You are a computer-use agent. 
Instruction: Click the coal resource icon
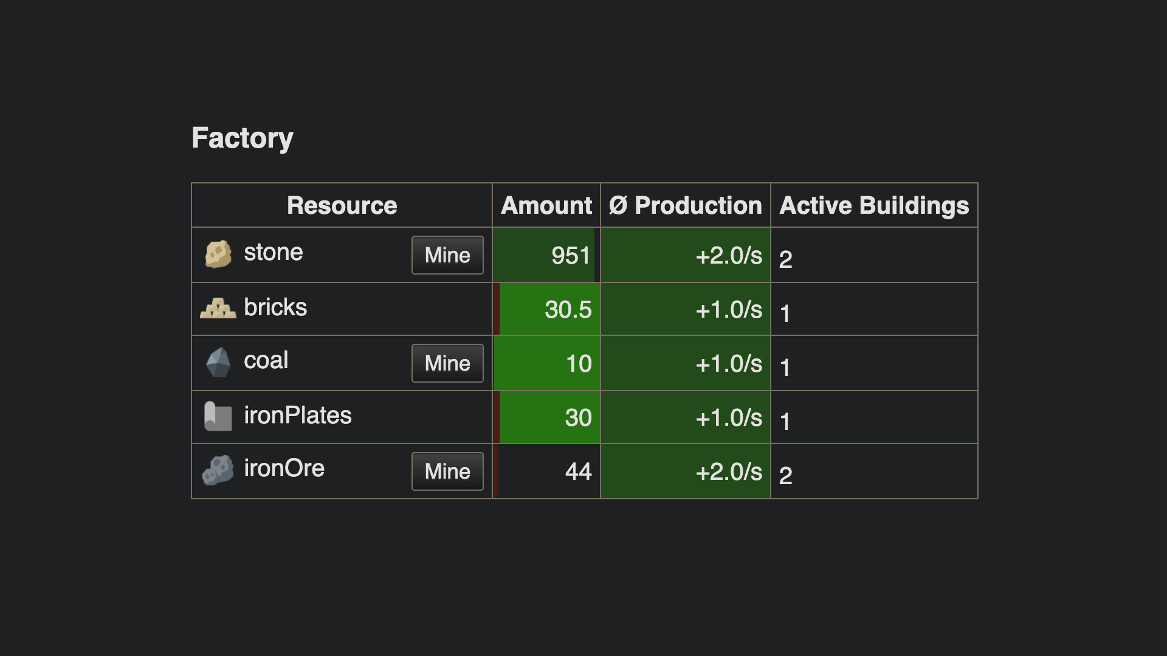pyautogui.click(x=219, y=362)
